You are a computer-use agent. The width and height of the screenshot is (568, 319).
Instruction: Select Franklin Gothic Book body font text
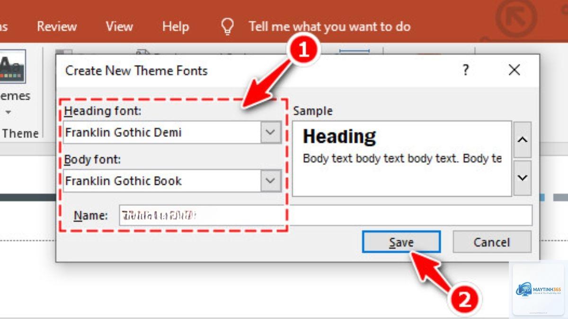(x=124, y=181)
